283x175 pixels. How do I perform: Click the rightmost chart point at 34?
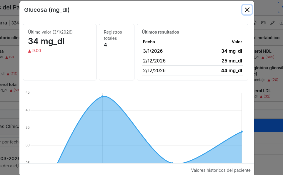point(242,132)
